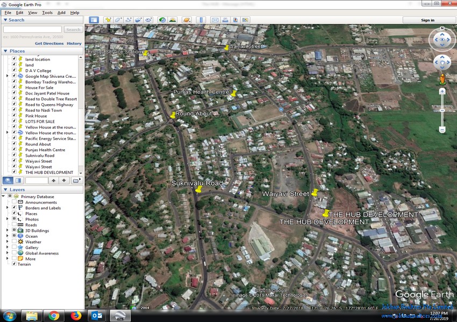457x322 pixels.
Task: Show the ruler measuring tool
Action: click(201, 20)
